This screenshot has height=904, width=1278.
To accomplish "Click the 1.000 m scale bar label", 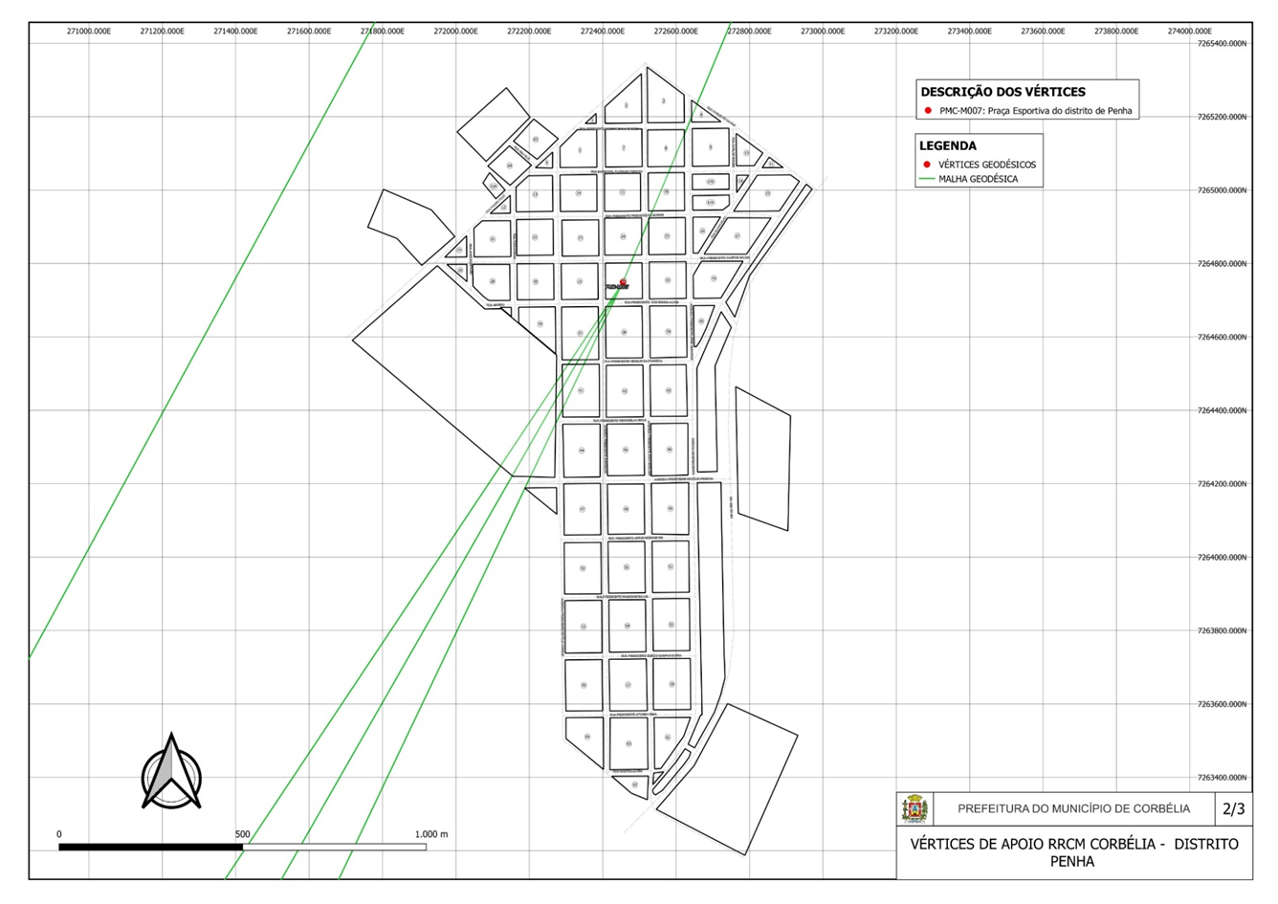I will (x=430, y=834).
